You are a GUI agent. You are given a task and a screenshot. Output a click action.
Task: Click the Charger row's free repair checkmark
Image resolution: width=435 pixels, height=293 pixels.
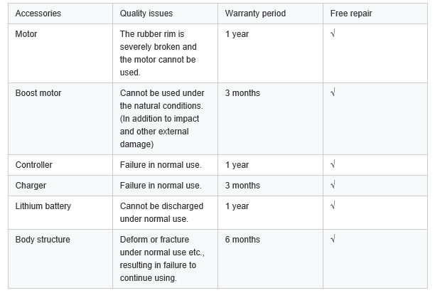333,186
